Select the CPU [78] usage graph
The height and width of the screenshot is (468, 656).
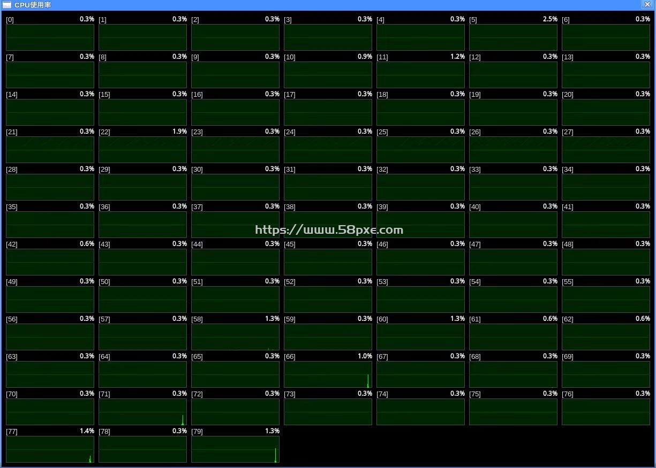pyautogui.click(x=142, y=449)
